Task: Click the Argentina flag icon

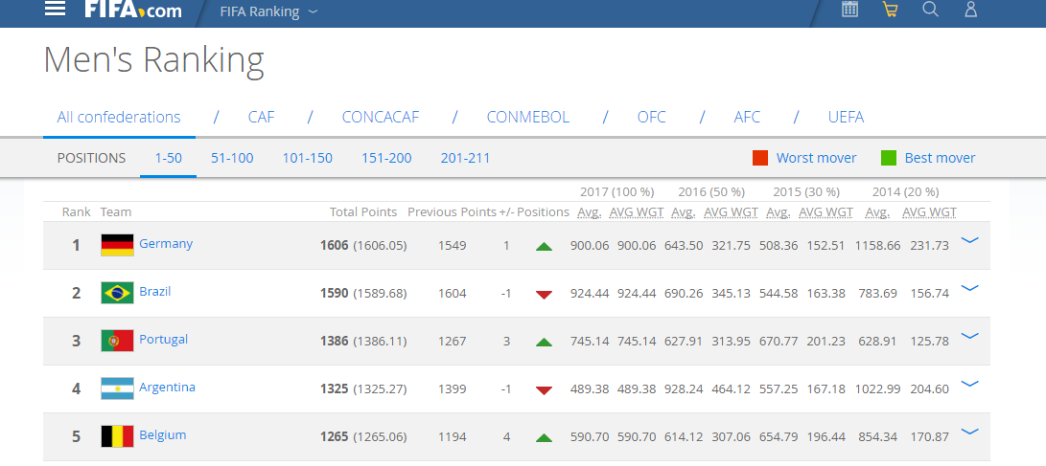Action: pos(117,388)
